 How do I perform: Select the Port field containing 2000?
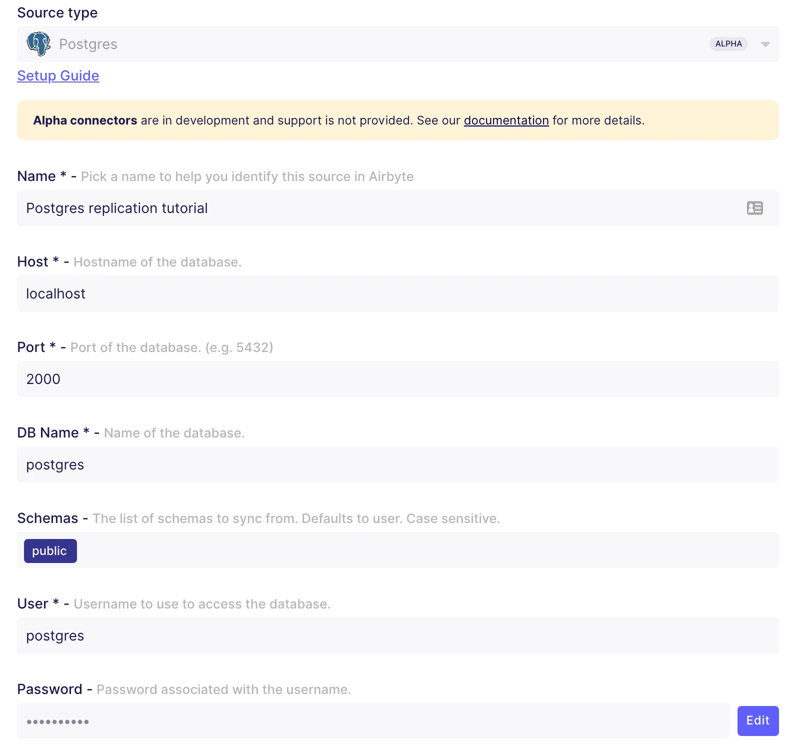[398, 379]
